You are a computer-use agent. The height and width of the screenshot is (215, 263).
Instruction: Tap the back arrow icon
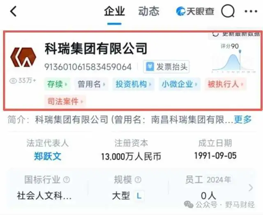pos(14,11)
